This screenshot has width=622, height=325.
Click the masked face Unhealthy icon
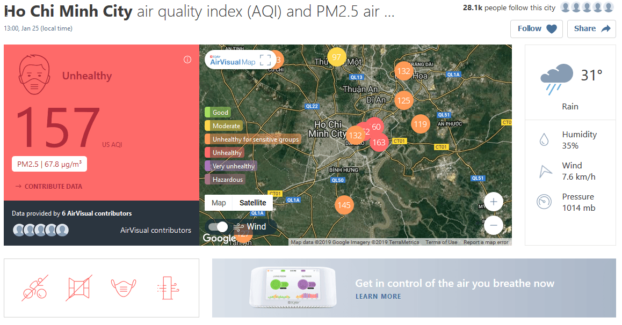[x=34, y=75]
